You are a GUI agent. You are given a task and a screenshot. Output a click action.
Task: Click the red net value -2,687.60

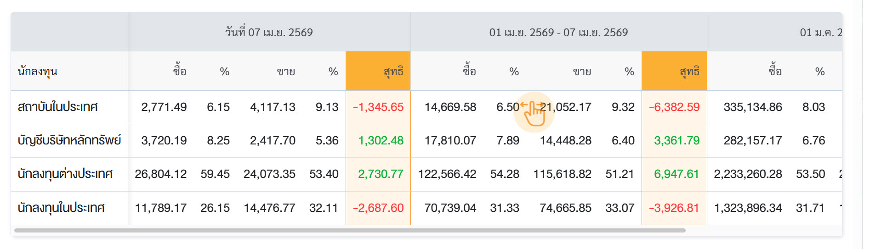378,208
